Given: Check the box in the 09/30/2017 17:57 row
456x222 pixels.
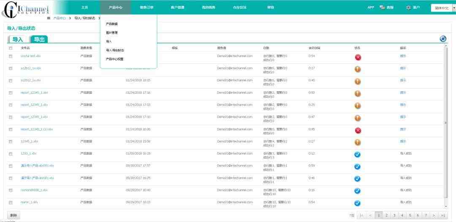Looking at the screenshot, I should click(x=11, y=166).
